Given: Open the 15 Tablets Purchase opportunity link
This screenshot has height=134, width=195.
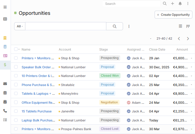Looking at the screenshot, I should pos(37,111).
